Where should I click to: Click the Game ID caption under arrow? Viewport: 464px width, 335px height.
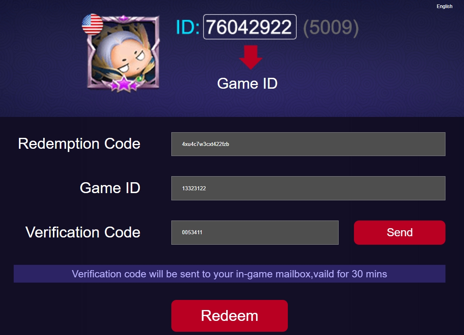pyautogui.click(x=247, y=83)
